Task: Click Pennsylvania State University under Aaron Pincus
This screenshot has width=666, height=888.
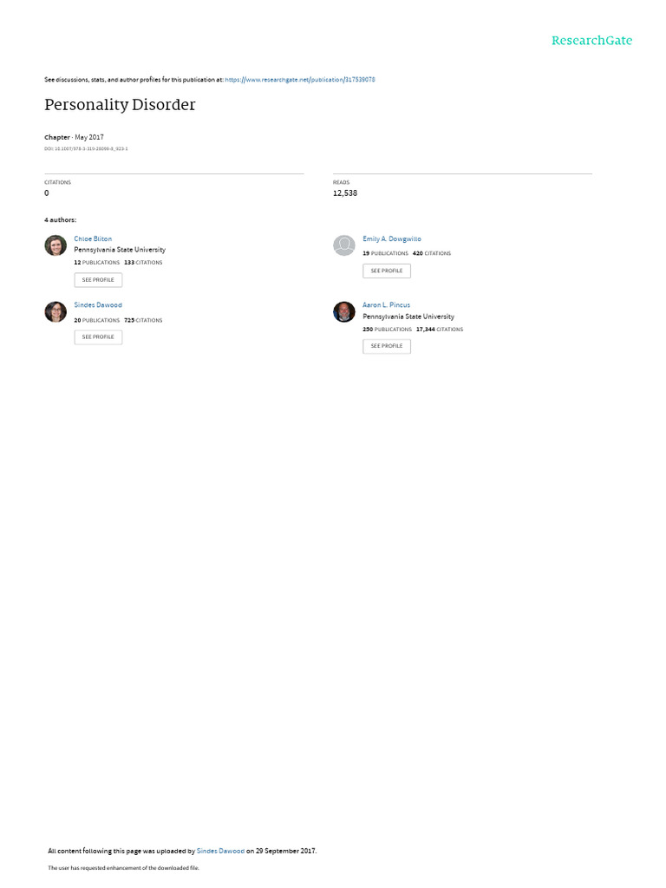Action: coord(408,317)
